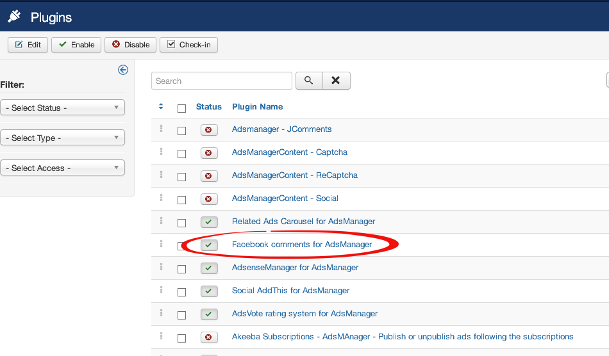This screenshot has height=356, width=609.
Task: Click drag handle of AdsenseManager row
Action: click(x=161, y=267)
